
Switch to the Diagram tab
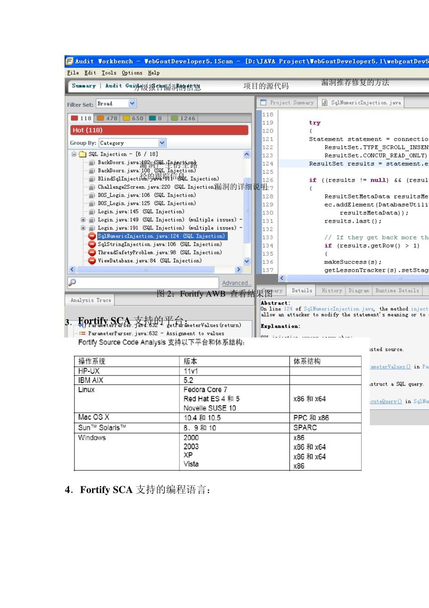point(359,291)
